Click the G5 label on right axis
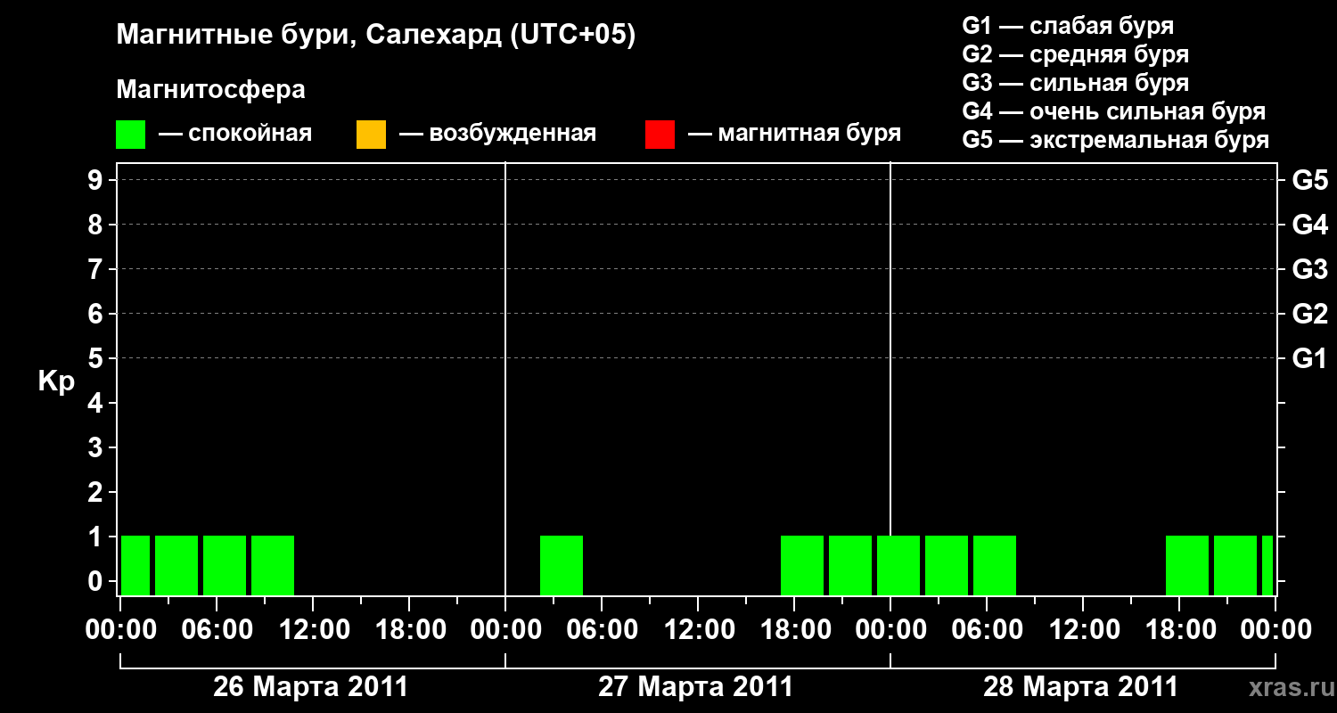Screen dimensions: 1337x713 click(x=1309, y=180)
